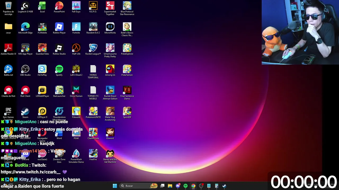This screenshot has height=190, width=339.
Task: Select the PokeExplorer shortcut
Action: click(x=127, y=50)
